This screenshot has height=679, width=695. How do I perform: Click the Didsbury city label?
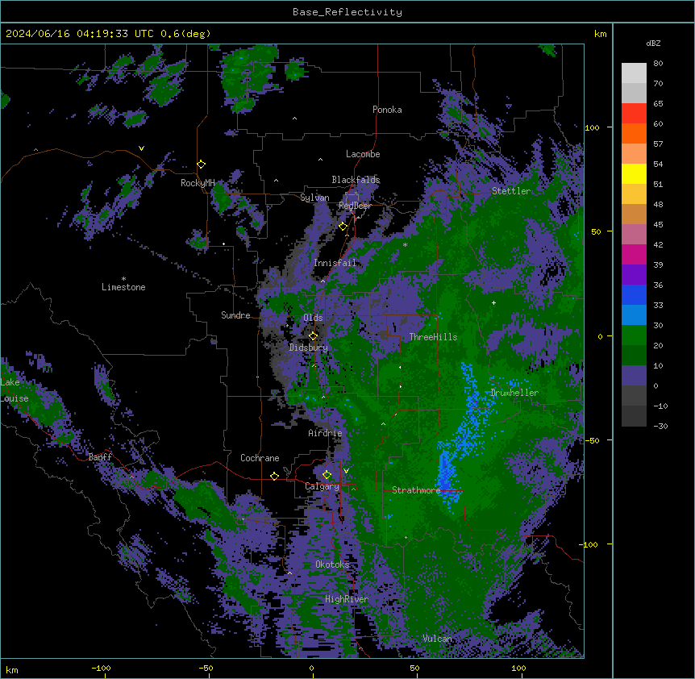[309, 348]
